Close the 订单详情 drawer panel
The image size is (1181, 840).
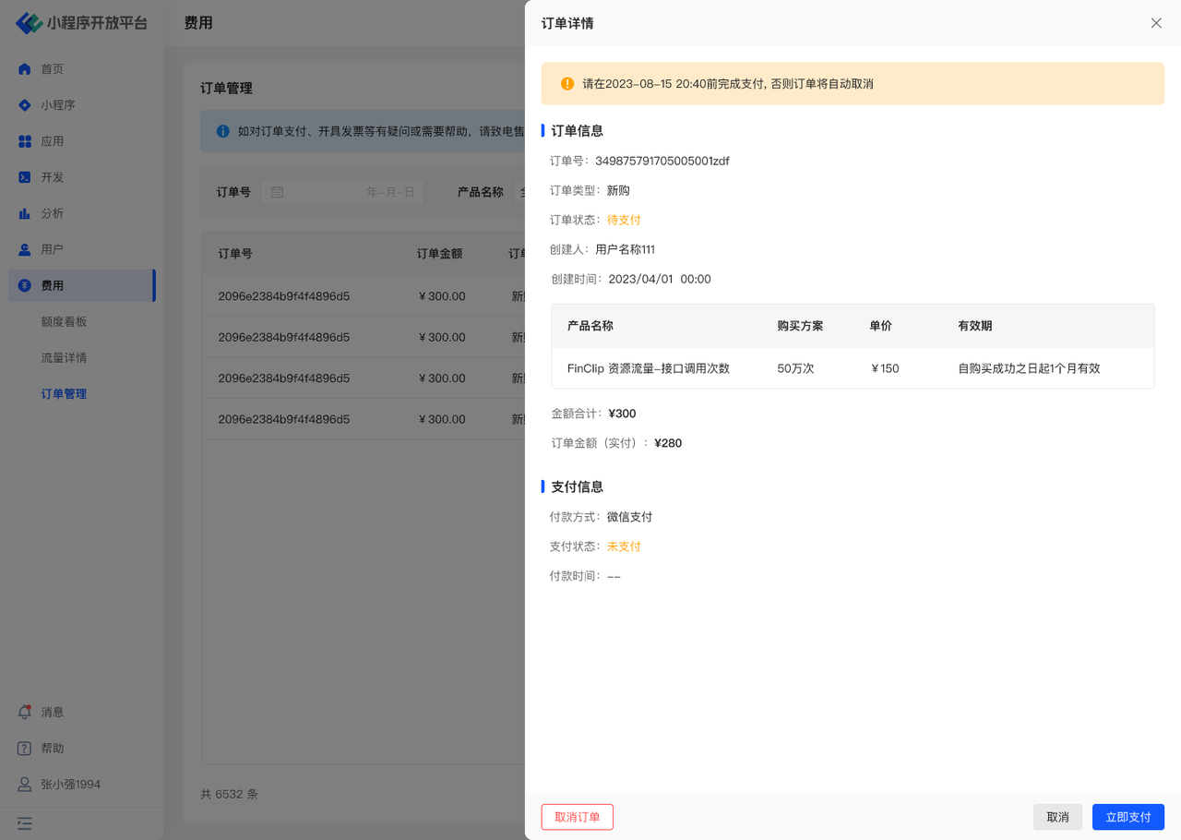pyautogui.click(x=1156, y=23)
